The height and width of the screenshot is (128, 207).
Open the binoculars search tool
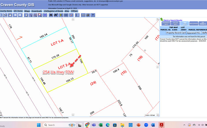pyautogui.click(x=51, y=15)
